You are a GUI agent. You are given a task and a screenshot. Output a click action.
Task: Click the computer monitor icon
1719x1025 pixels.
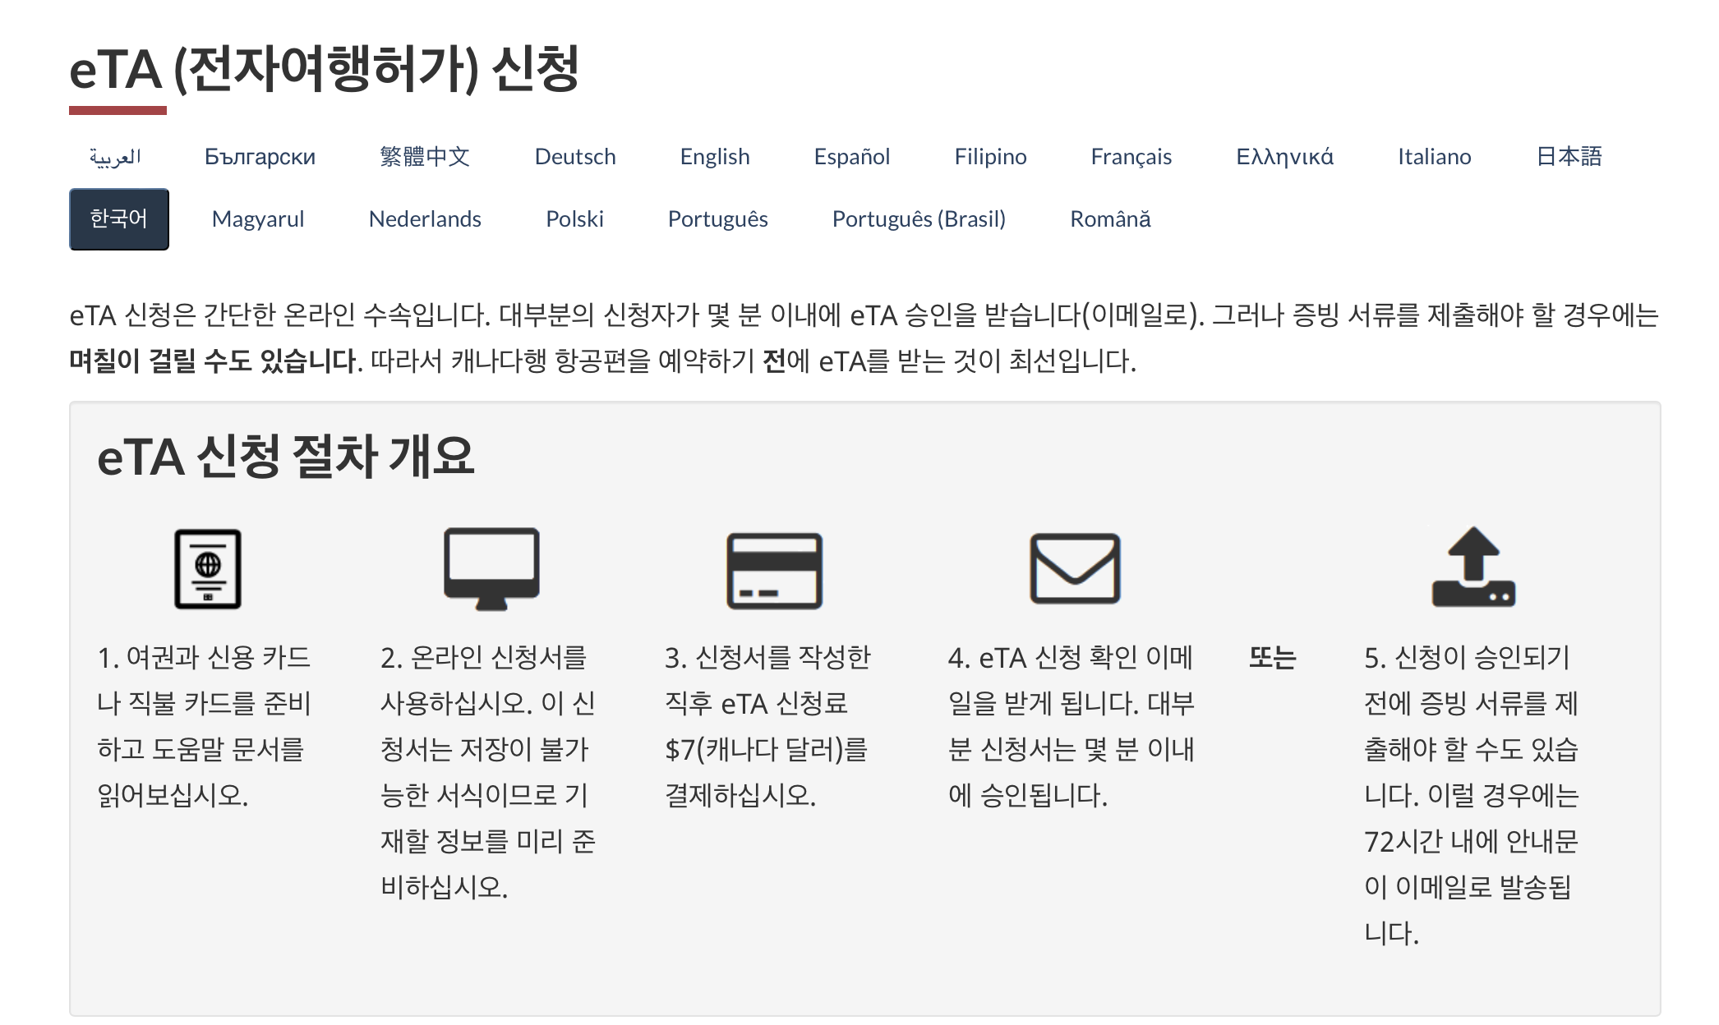(x=491, y=568)
